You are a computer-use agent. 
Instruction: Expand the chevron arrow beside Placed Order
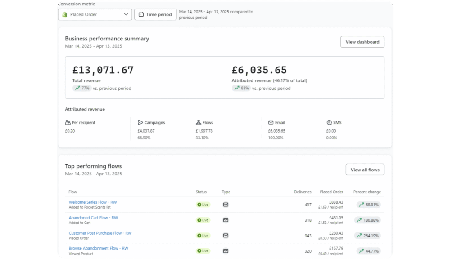tap(126, 14)
